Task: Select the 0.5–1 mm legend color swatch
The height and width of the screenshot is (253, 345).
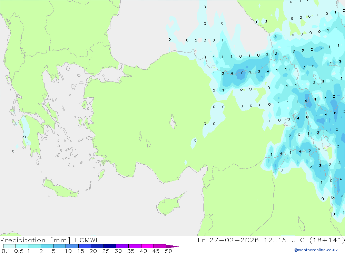Action: (x=22, y=246)
